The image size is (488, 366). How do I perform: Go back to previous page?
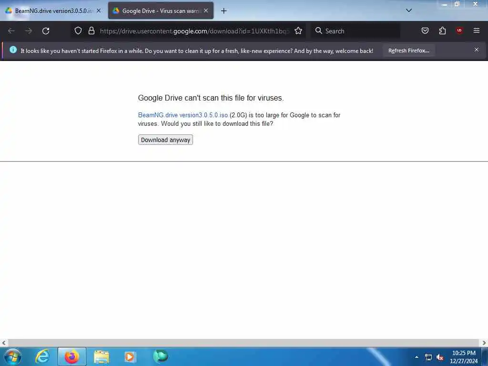pos(11,31)
